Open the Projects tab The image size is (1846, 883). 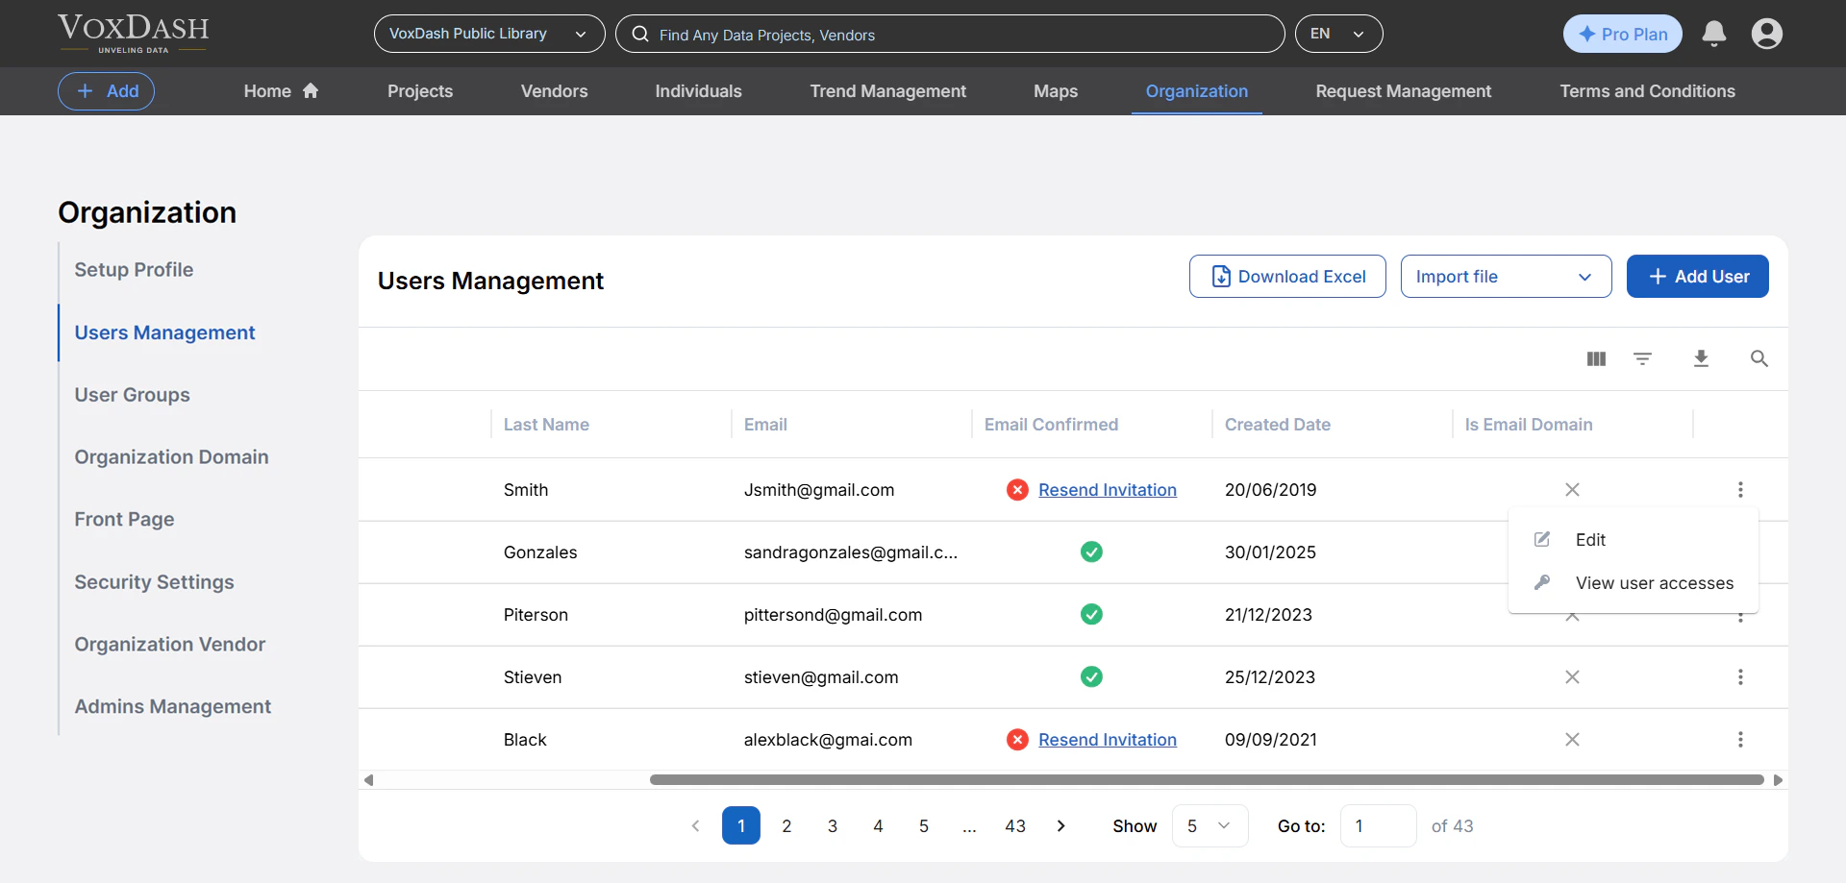[420, 91]
